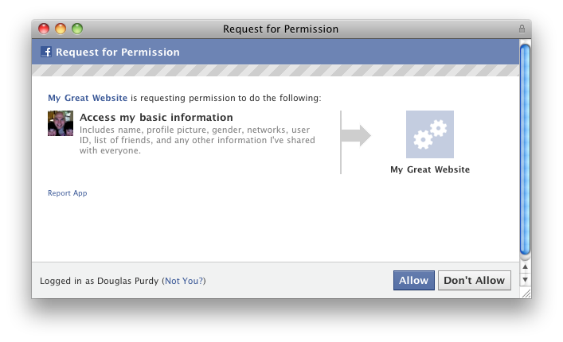The width and height of the screenshot is (563, 342).
Task: Click the Not You? link
Action: [189, 281]
